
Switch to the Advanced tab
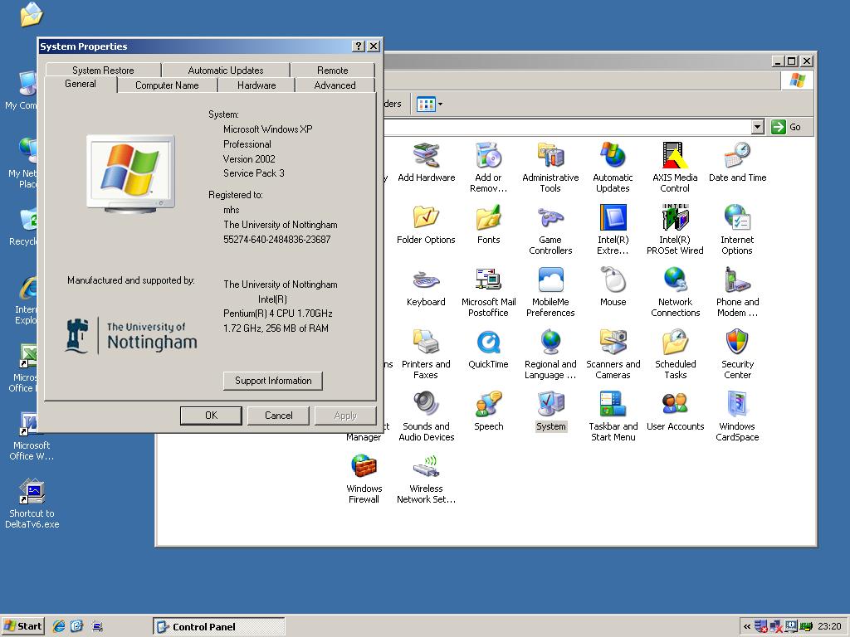point(335,85)
